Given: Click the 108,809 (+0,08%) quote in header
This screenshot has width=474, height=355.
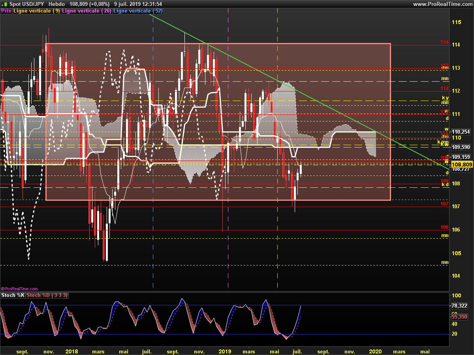Looking at the screenshot, I should (x=89, y=4).
